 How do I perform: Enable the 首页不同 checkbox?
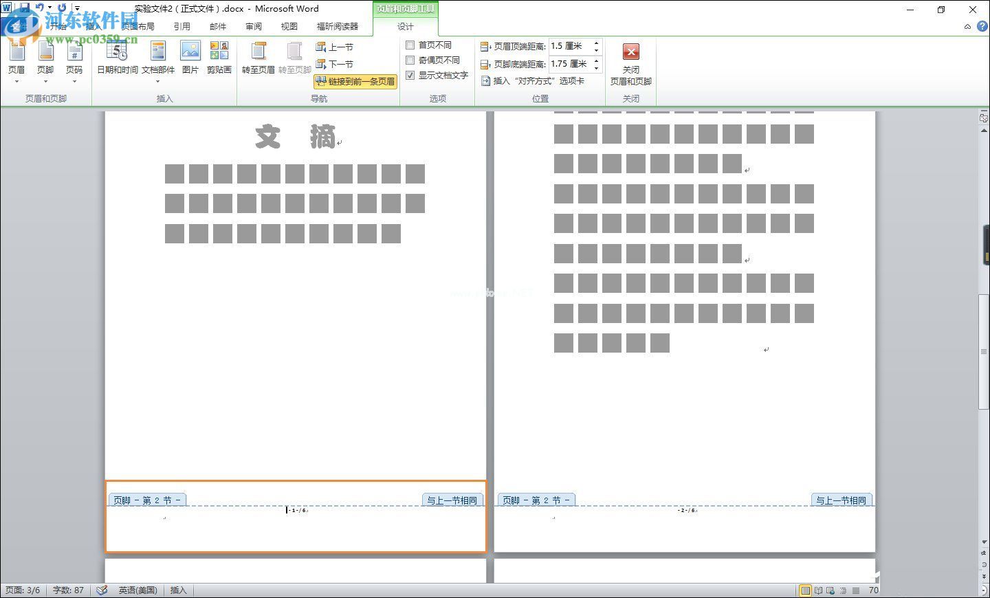click(x=410, y=45)
